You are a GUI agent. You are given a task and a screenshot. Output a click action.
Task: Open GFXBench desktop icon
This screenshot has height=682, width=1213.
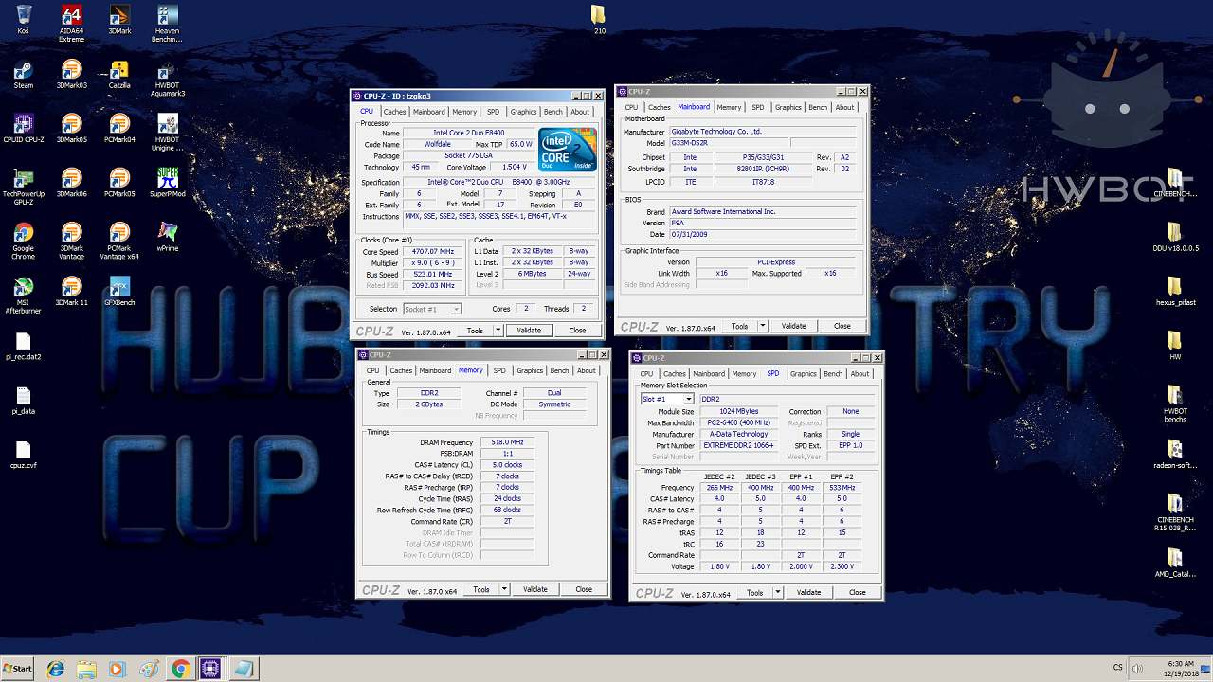pos(119,292)
